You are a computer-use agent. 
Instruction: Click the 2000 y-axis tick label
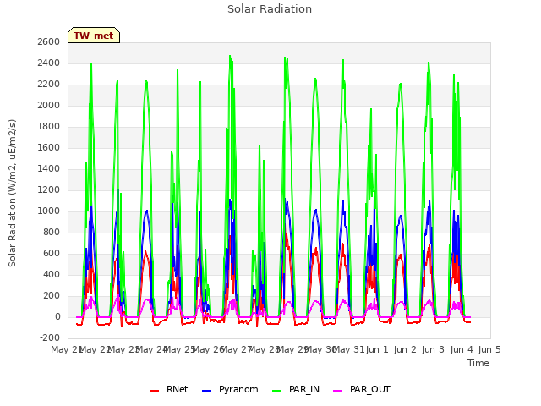point(49,105)
